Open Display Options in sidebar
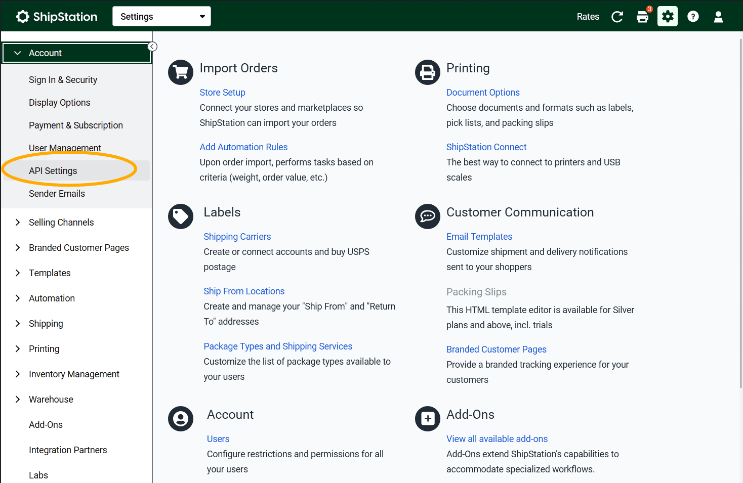The height and width of the screenshot is (483, 743). click(x=59, y=103)
